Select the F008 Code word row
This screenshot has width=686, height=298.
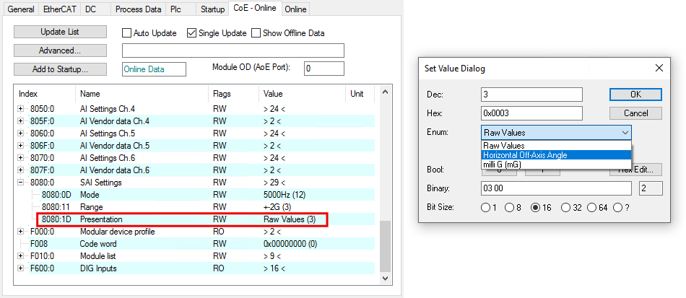195,243
